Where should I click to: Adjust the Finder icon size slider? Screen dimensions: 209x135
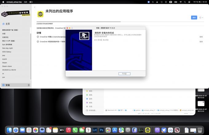click(x=189, y=113)
